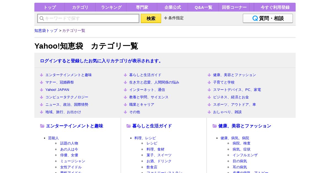330x173 pixels.
Task: Open the ミュージシャン subcategory
Action: pos(73,161)
